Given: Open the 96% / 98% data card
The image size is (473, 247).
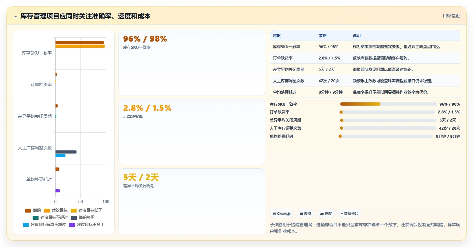Looking at the screenshot, I should (x=192, y=63).
